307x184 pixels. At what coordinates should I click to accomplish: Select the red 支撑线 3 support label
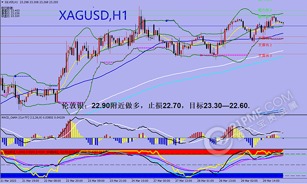coord(265,56)
